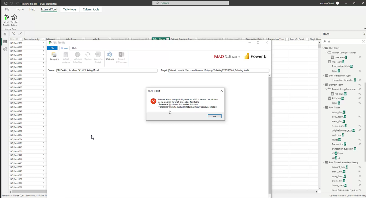Screen dimensions: 366x198
Task: Open the File menu in Power BI
Action: click(x=7, y=9)
